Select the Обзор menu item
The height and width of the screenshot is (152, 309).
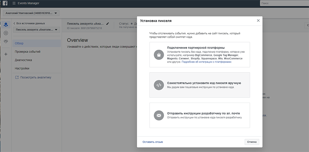point(37,43)
